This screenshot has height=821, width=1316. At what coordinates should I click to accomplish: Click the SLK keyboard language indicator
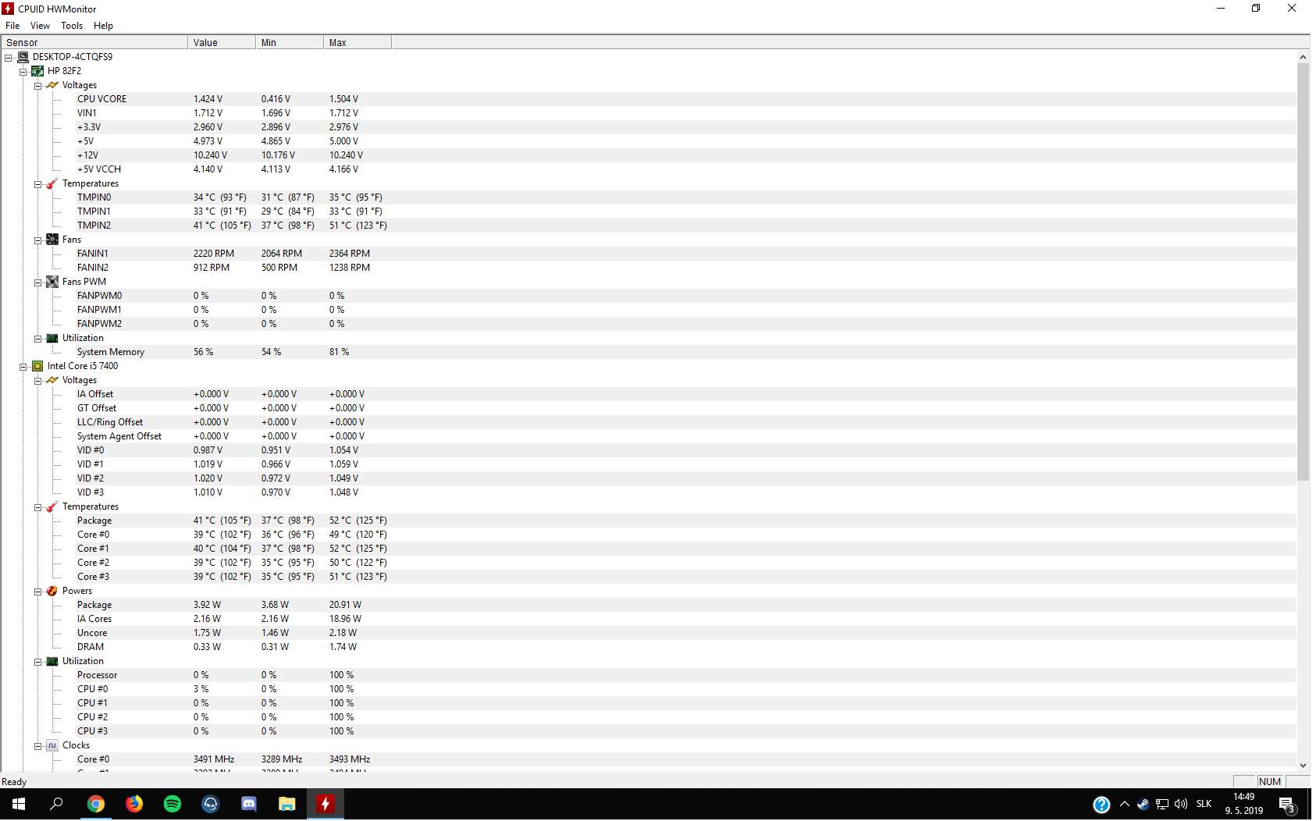point(1204,804)
